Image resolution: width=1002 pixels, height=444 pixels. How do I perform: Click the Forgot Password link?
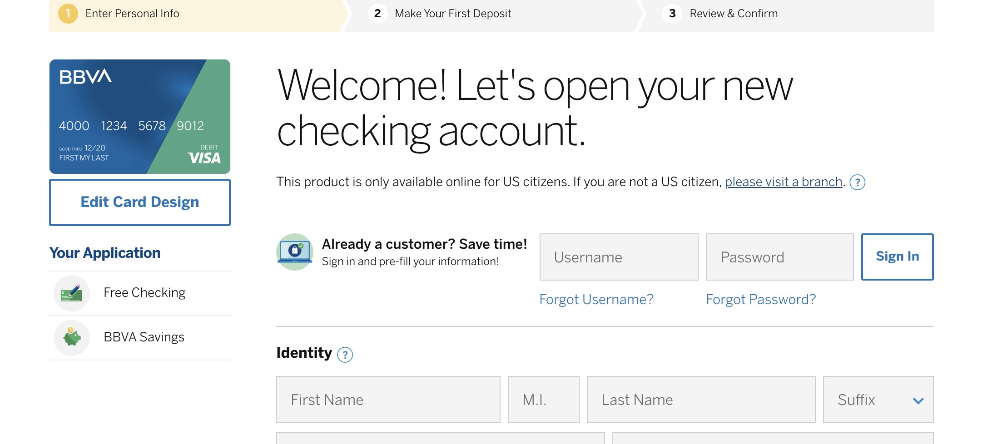[761, 300]
